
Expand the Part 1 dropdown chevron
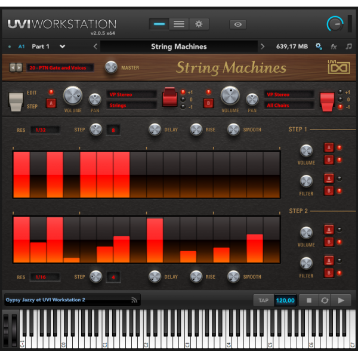coord(62,47)
